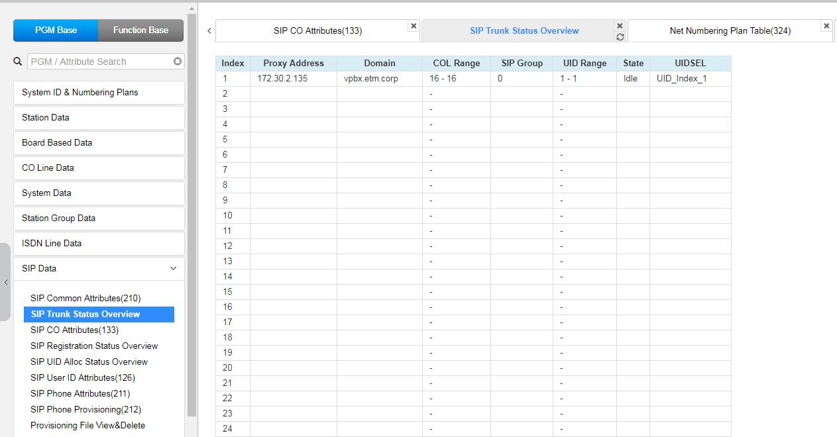837x437 pixels.
Task: Close the SIP Trunk Status Overview tab
Action: [x=620, y=26]
